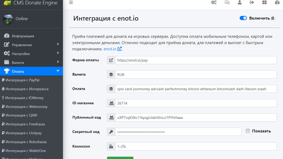Image resolution: width=283 pixels, height=159 pixels.
Task: Open the dashboard speedometer icon
Action: click(x=277, y=3)
